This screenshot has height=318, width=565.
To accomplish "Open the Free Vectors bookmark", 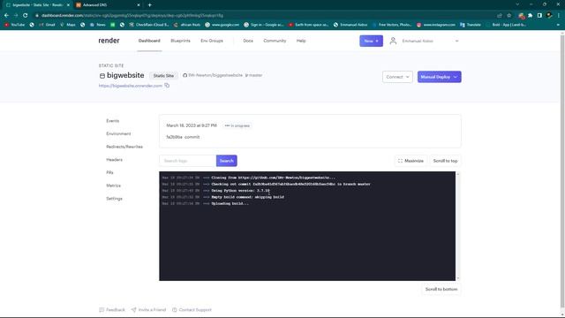I will pos(392,25).
